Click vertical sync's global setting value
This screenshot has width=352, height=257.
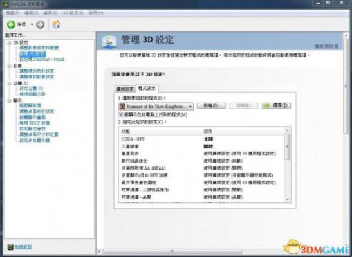coord(239,154)
